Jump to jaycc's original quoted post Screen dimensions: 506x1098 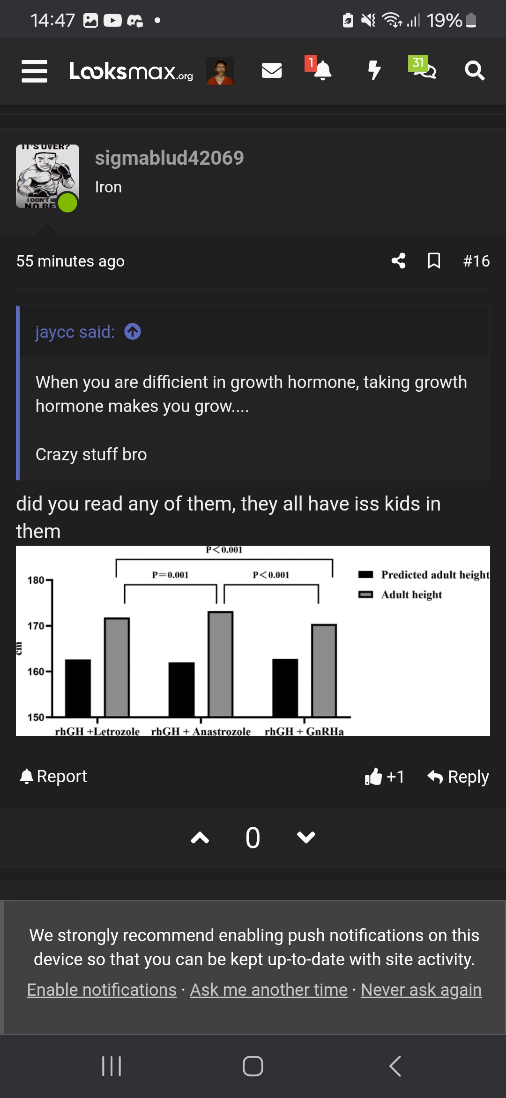point(132,331)
